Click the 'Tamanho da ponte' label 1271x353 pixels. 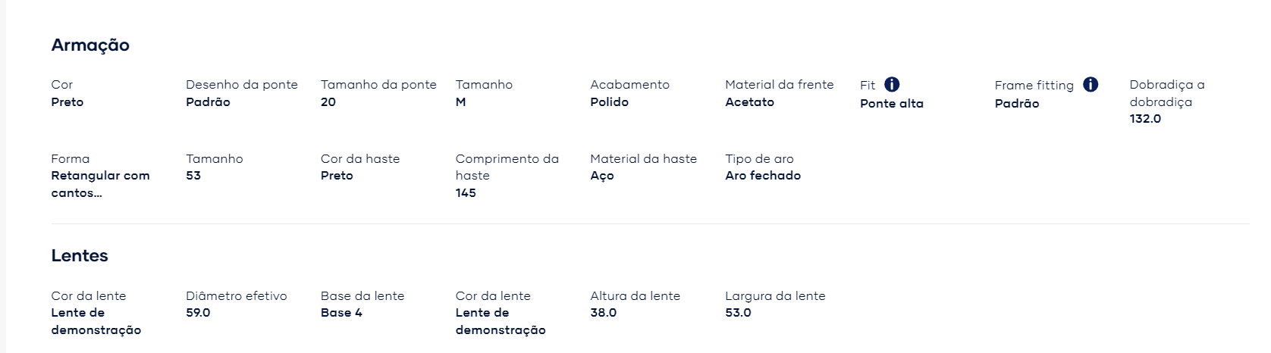[378, 85]
